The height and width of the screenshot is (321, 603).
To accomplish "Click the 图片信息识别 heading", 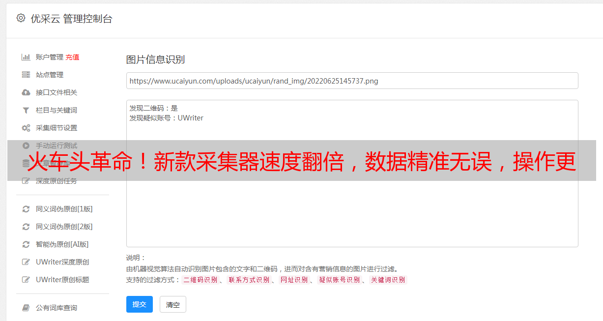I will click(155, 59).
